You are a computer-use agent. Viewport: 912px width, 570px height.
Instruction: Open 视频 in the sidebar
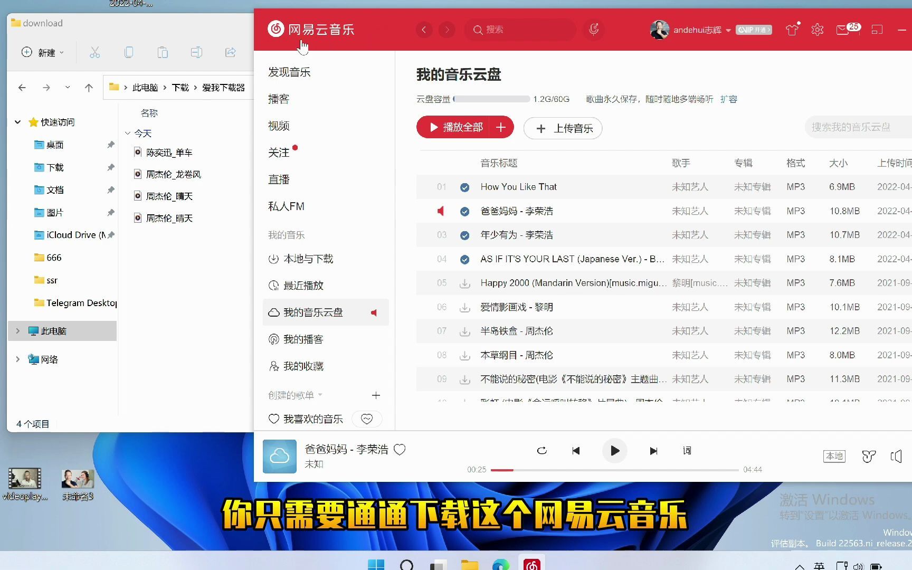tap(279, 126)
